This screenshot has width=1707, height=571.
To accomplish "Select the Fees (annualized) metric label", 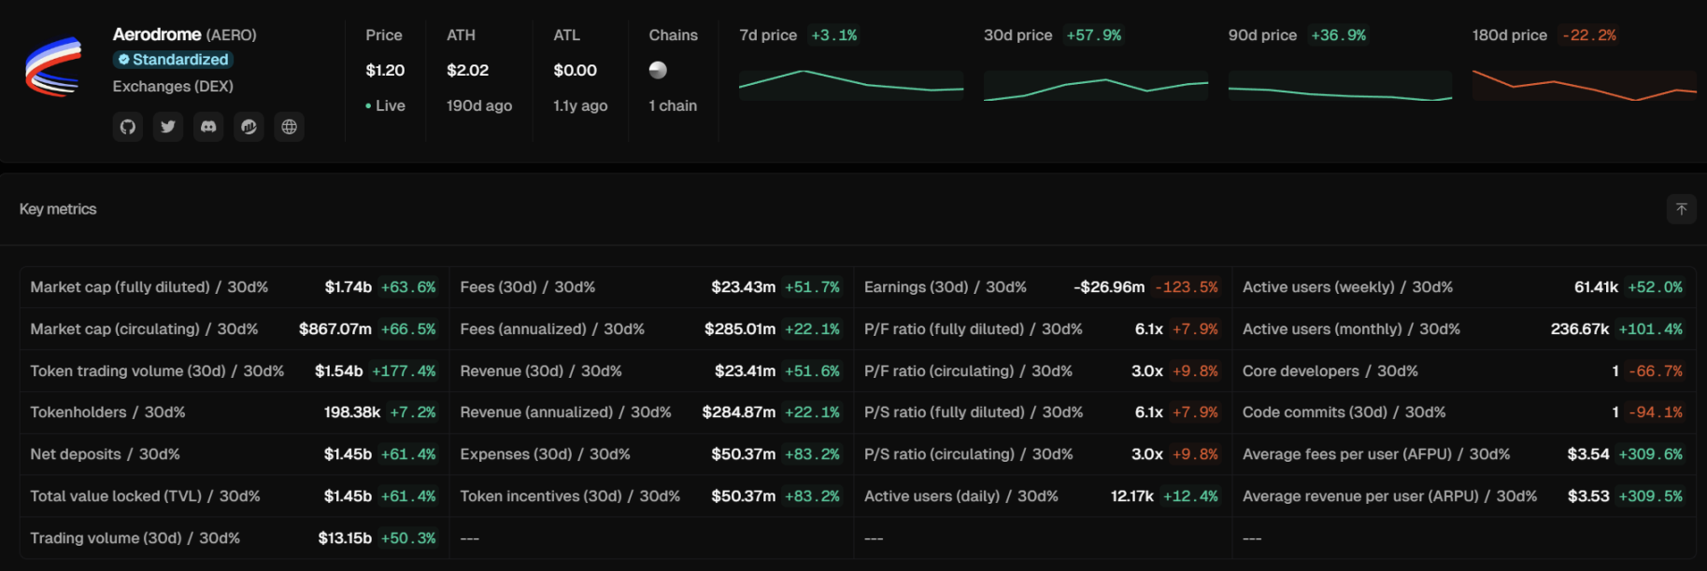I will [x=552, y=329].
